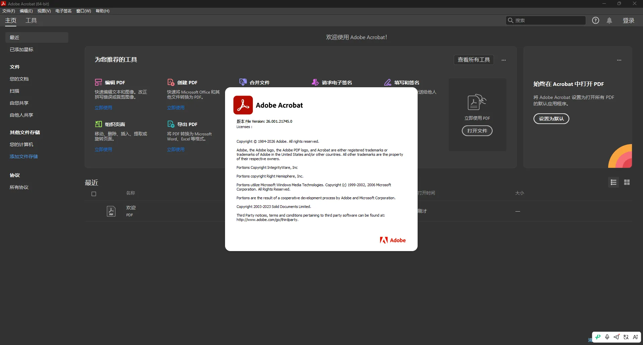Select 所有协议 in the sidebar
The height and width of the screenshot is (345, 643).
pyautogui.click(x=19, y=187)
